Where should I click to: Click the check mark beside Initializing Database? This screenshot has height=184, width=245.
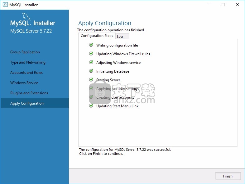[x=91, y=71]
